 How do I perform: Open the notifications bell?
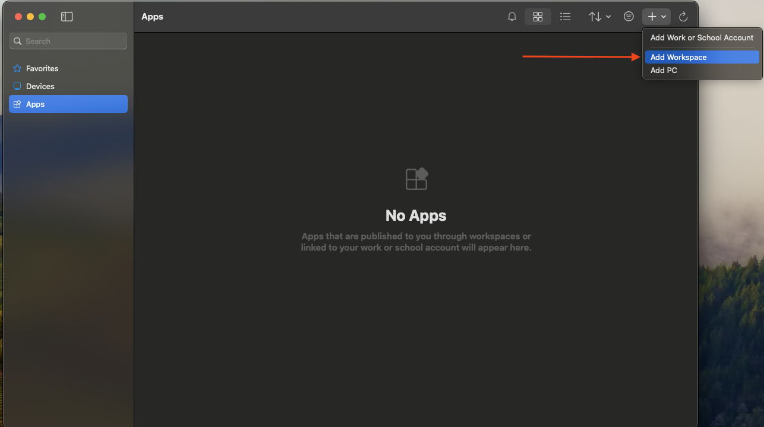pos(512,16)
